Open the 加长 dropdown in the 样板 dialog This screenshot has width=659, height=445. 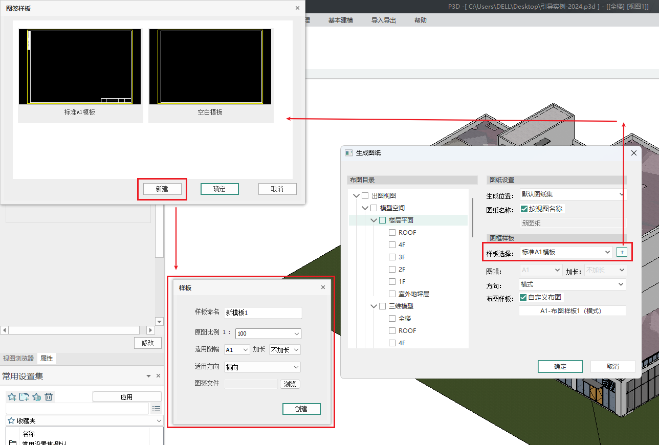click(x=285, y=350)
